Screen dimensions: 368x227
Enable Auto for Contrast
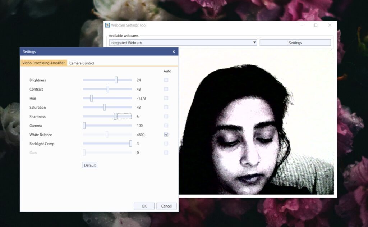[x=166, y=89]
